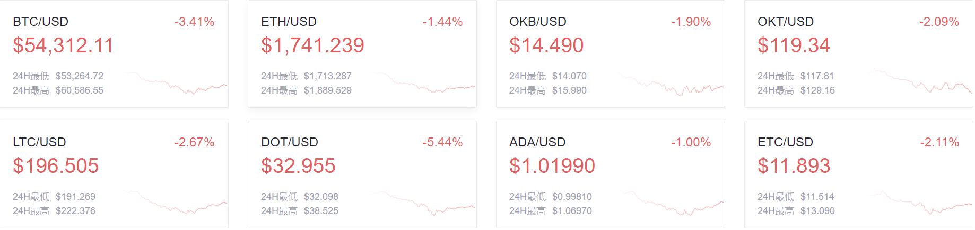This screenshot has height=230, width=975.
Task: Click the $54,312.11 Bitcoin price
Action: [63, 45]
